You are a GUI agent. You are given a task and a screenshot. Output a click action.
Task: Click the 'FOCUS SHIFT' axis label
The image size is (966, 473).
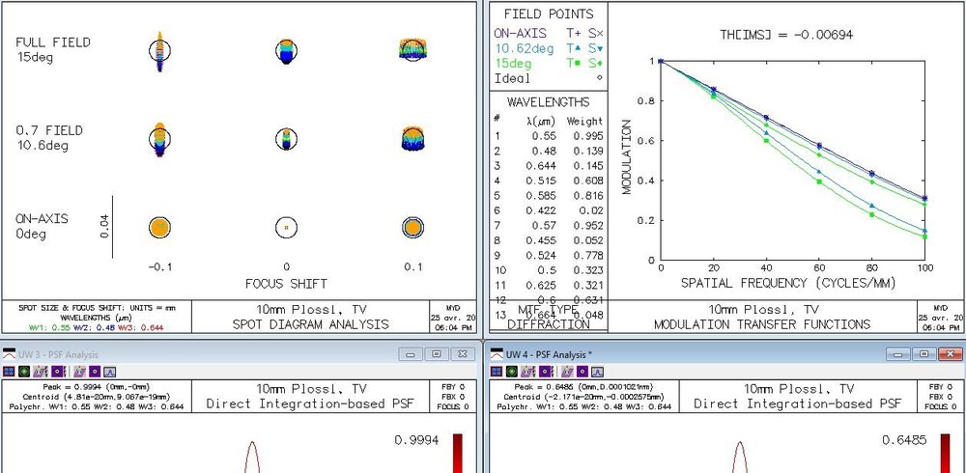(286, 284)
